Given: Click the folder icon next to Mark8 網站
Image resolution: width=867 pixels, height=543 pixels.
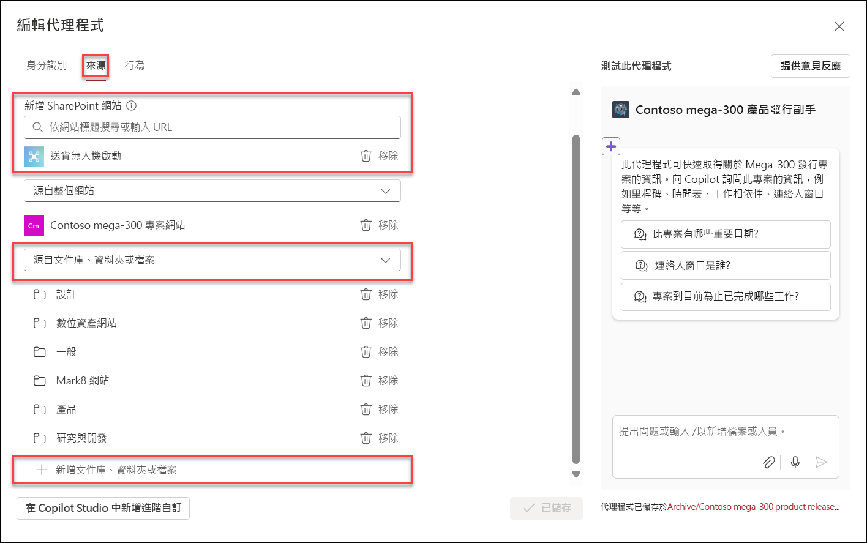Looking at the screenshot, I should pos(40,381).
